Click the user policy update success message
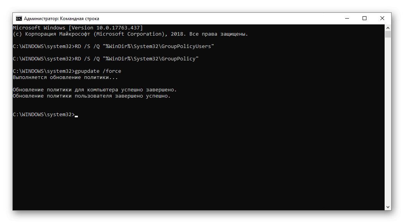The height and width of the screenshot is (223, 404). pyautogui.click(x=91, y=96)
